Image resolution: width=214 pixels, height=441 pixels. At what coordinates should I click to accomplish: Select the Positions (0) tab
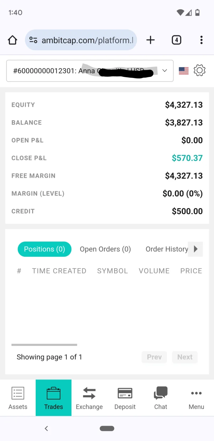click(45, 249)
